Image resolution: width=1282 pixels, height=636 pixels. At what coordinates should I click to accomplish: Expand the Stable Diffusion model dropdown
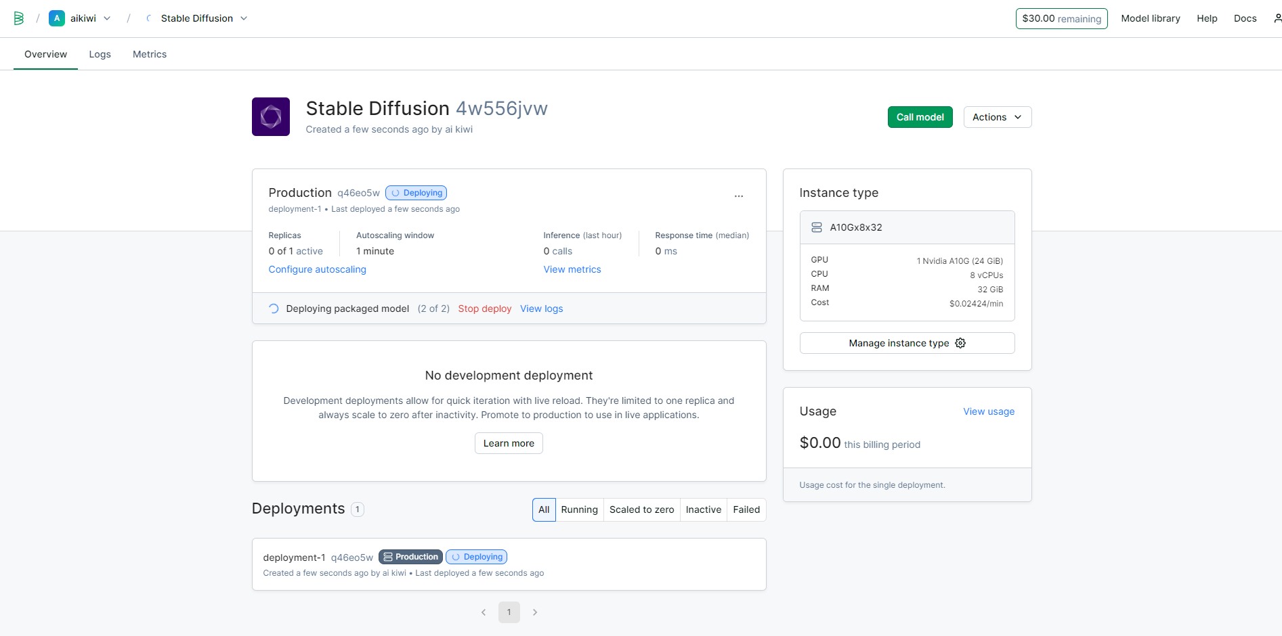coord(244,18)
